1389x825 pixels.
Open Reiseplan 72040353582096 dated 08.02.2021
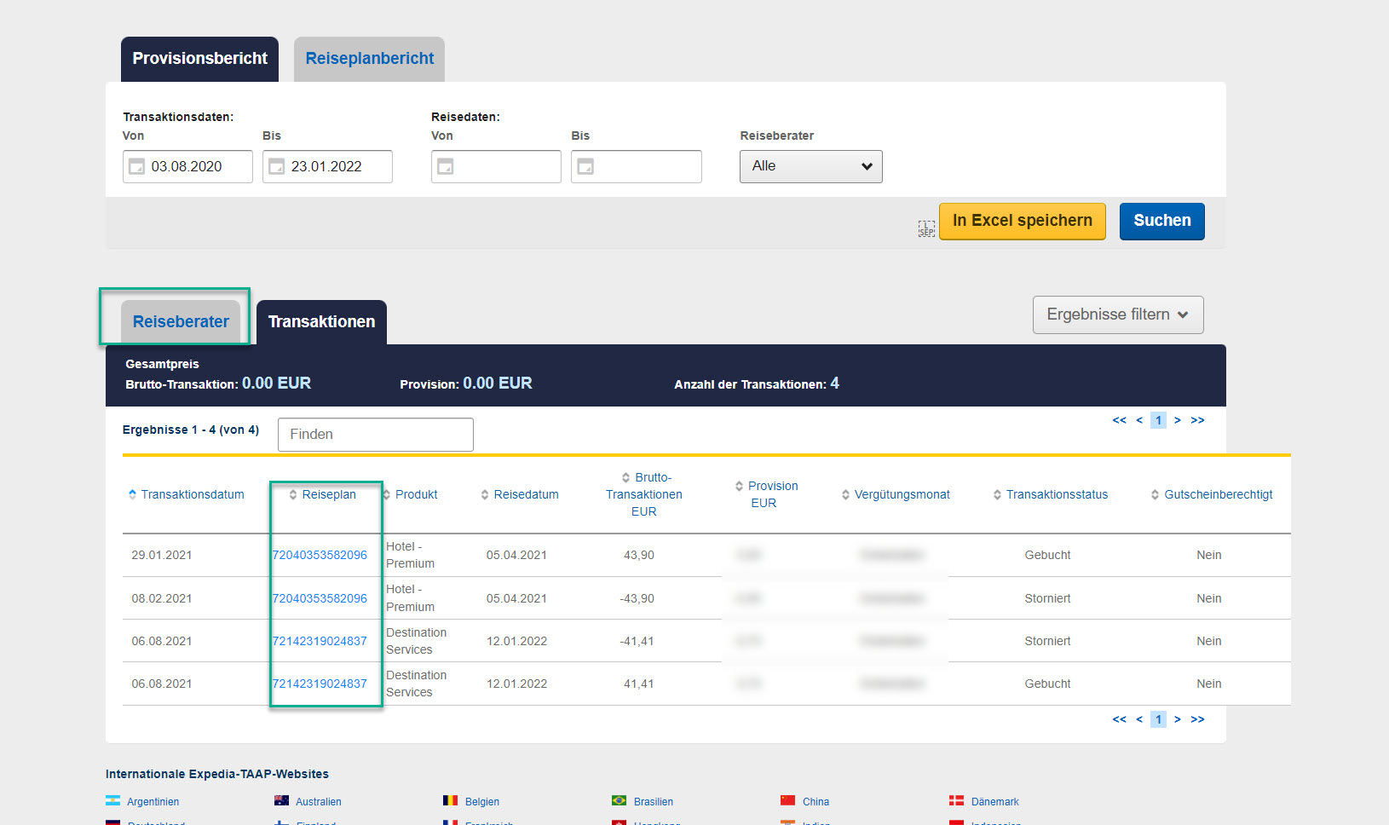coord(320,598)
